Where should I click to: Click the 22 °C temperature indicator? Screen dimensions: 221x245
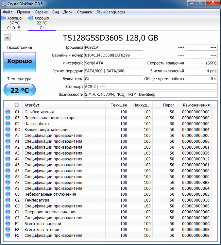point(20,90)
